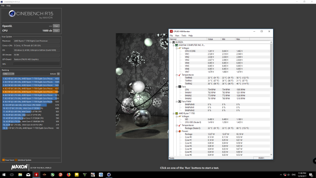Switch to Cinebench via its taskbar icon

tap(109, 175)
